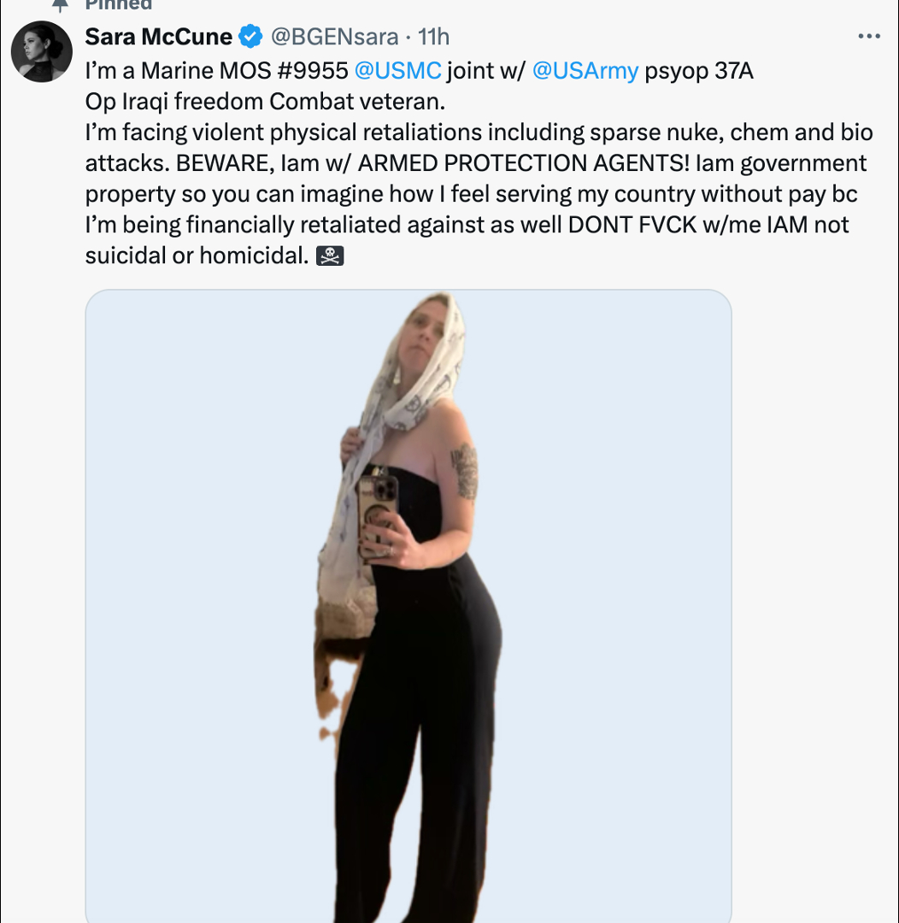The image size is (899, 923).
Task: Click the skull and crossbones emoji
Action: click(x=330, y=256)
